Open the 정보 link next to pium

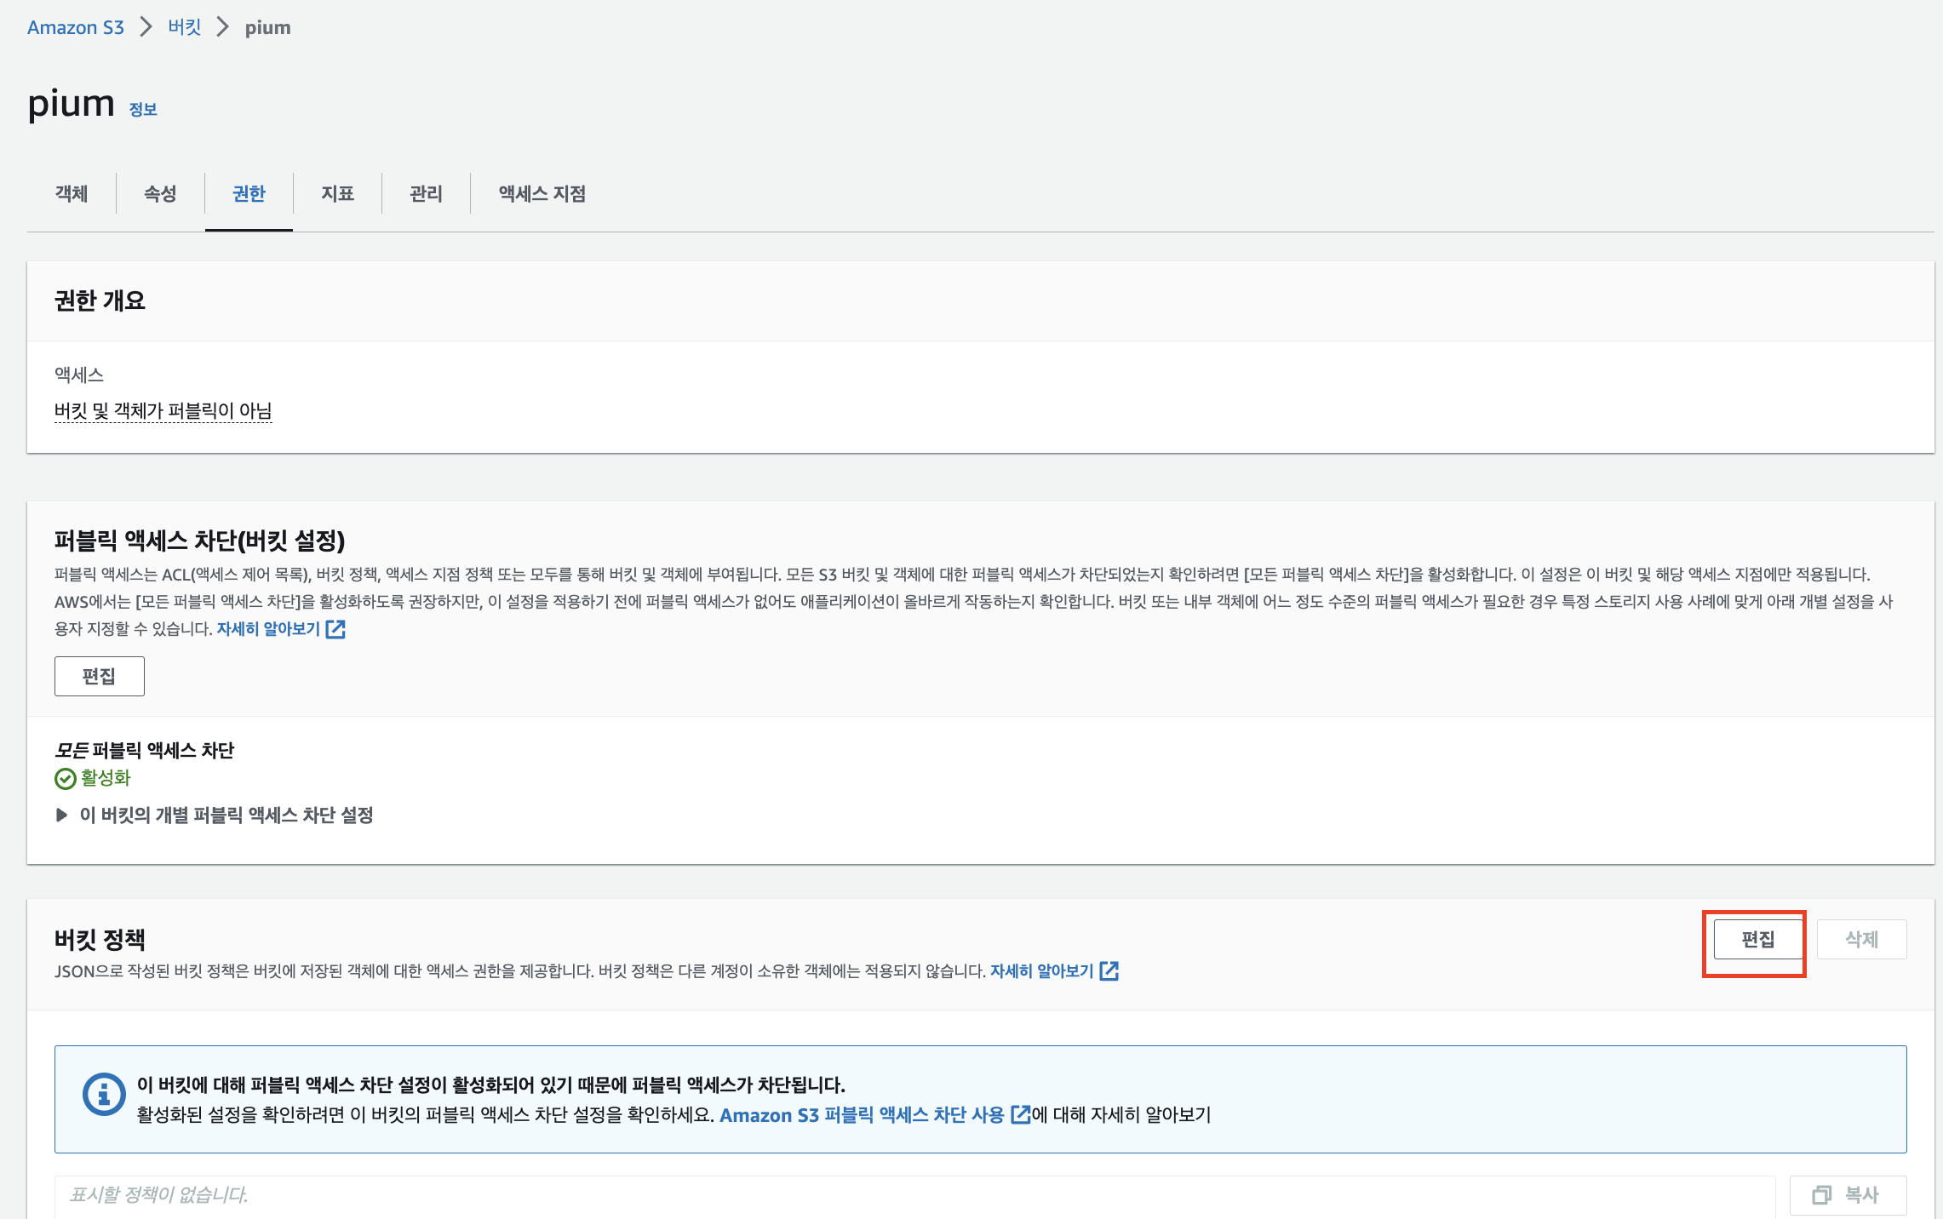pyautogui.click(x=143, y=109)
